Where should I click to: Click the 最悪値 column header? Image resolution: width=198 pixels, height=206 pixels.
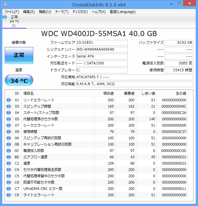(x=125, y=94)
